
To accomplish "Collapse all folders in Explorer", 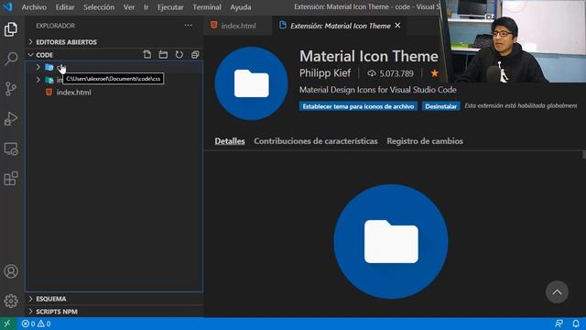I will click(195, 55).
